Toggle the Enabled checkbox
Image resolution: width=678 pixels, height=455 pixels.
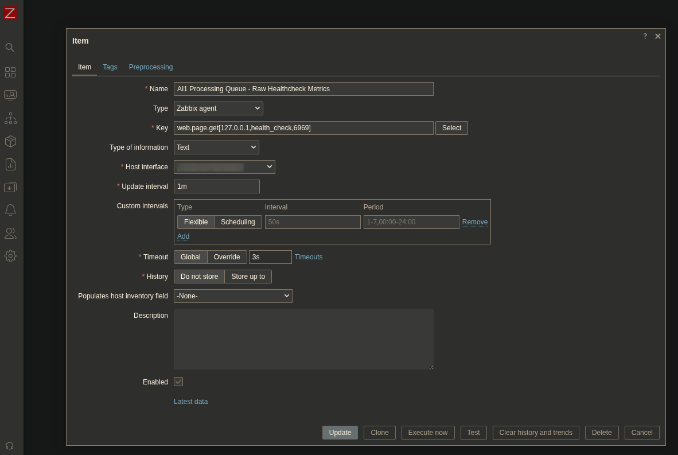[x=178, y=382]
